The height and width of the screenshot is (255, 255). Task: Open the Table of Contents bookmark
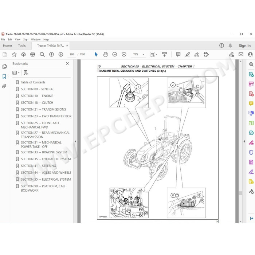click(33, 82)
